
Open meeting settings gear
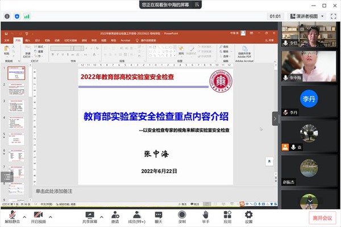pos(248,216)
